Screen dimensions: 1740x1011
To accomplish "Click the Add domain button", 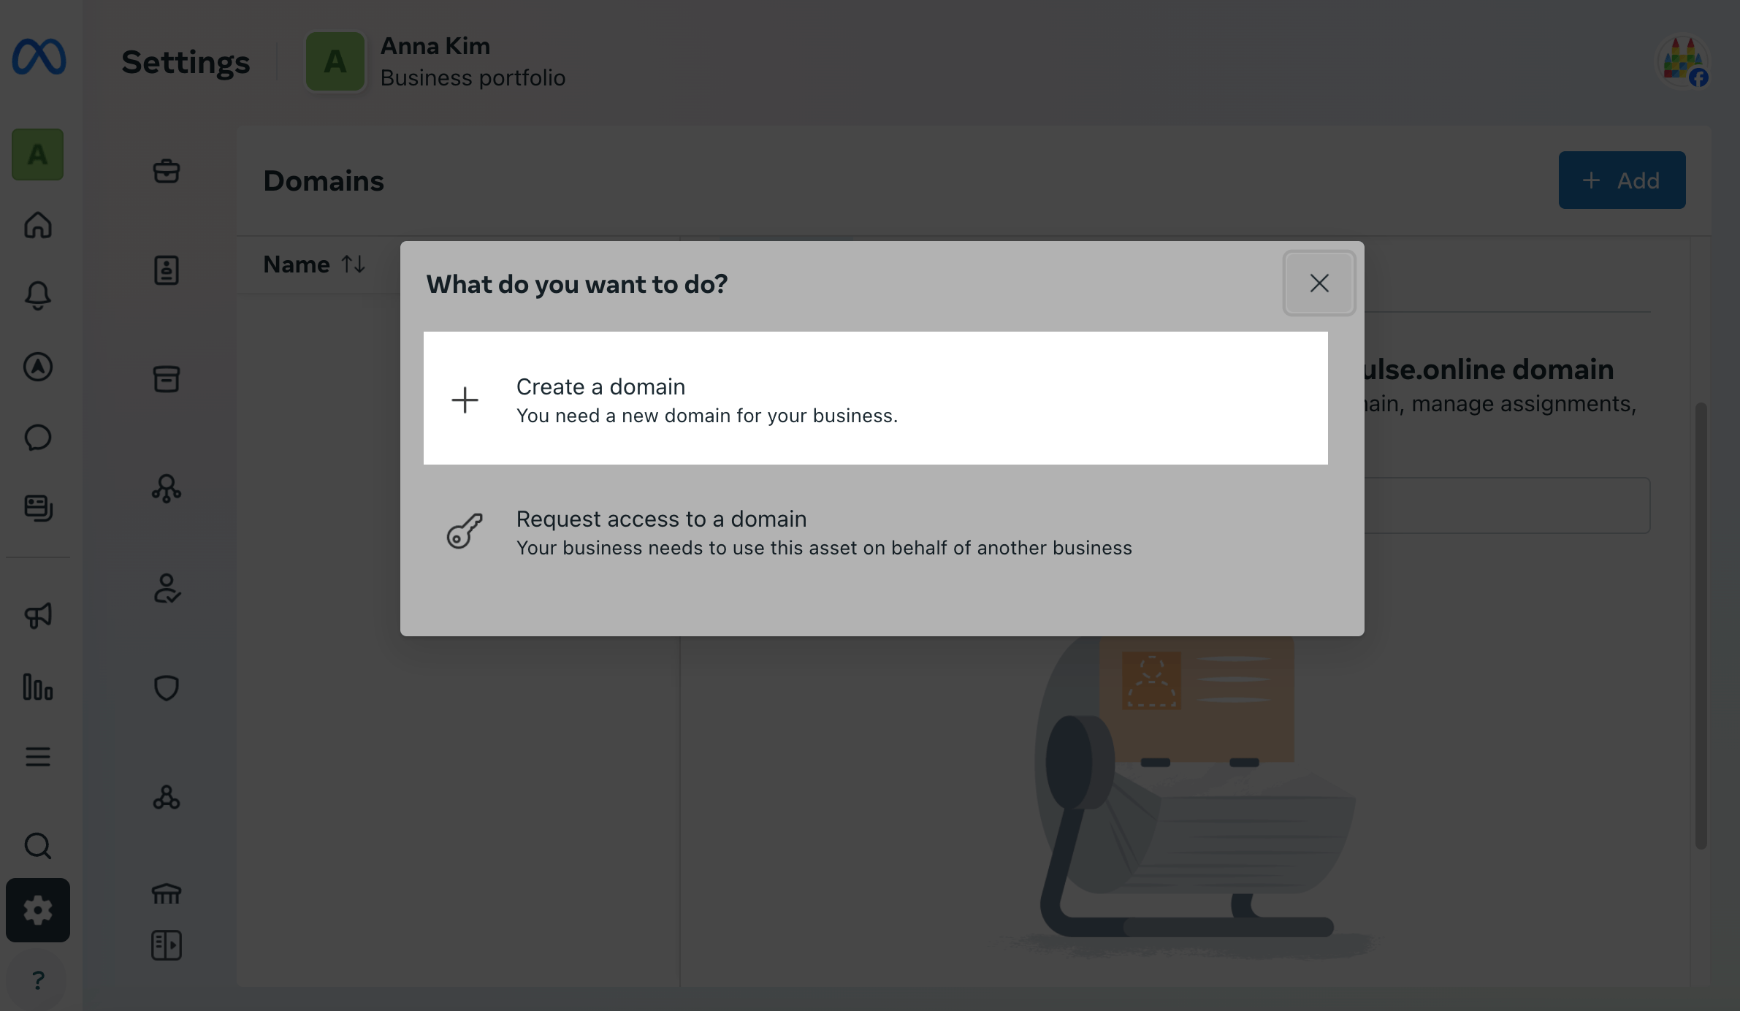I will tap(1622, 180).
